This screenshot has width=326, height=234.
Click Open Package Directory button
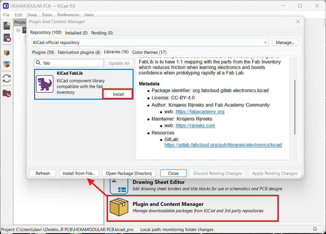click(129, 173)
